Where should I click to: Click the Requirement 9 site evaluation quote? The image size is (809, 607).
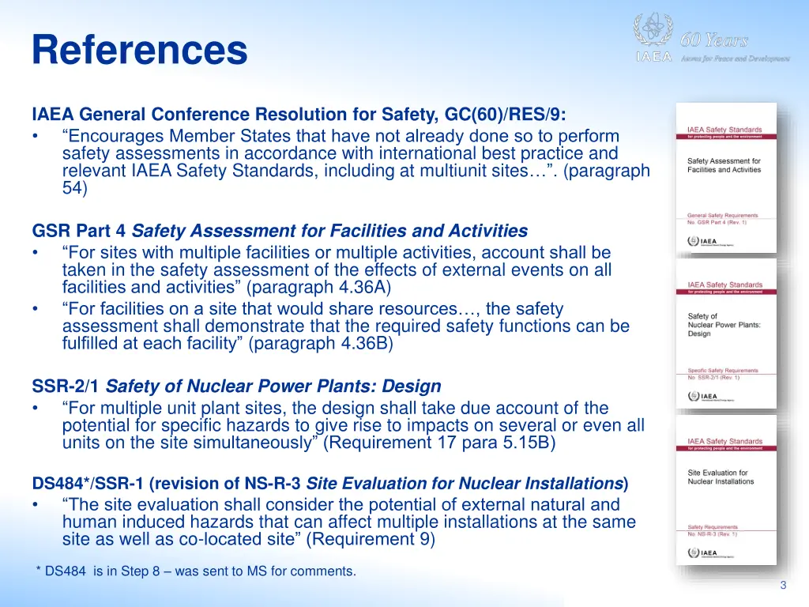point(348,522)
